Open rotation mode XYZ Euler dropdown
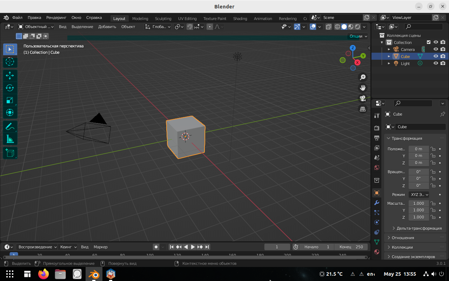 pos(419,195)
